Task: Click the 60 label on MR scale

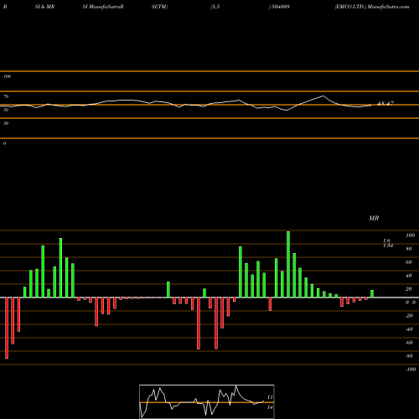Action: (409, 262)
